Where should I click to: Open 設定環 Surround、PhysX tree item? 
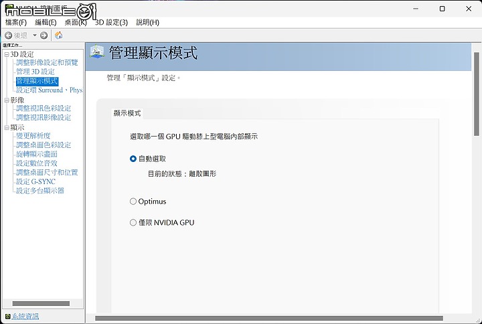click(x=49, y=90)
